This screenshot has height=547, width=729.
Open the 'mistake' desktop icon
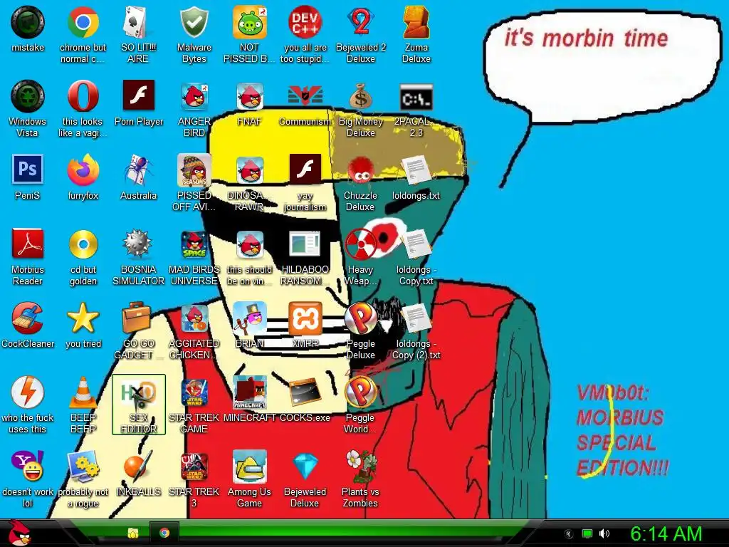(x=28, y=23)
